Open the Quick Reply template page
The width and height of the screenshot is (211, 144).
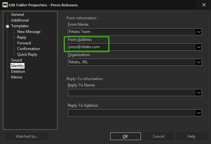[x=27, y=54]
